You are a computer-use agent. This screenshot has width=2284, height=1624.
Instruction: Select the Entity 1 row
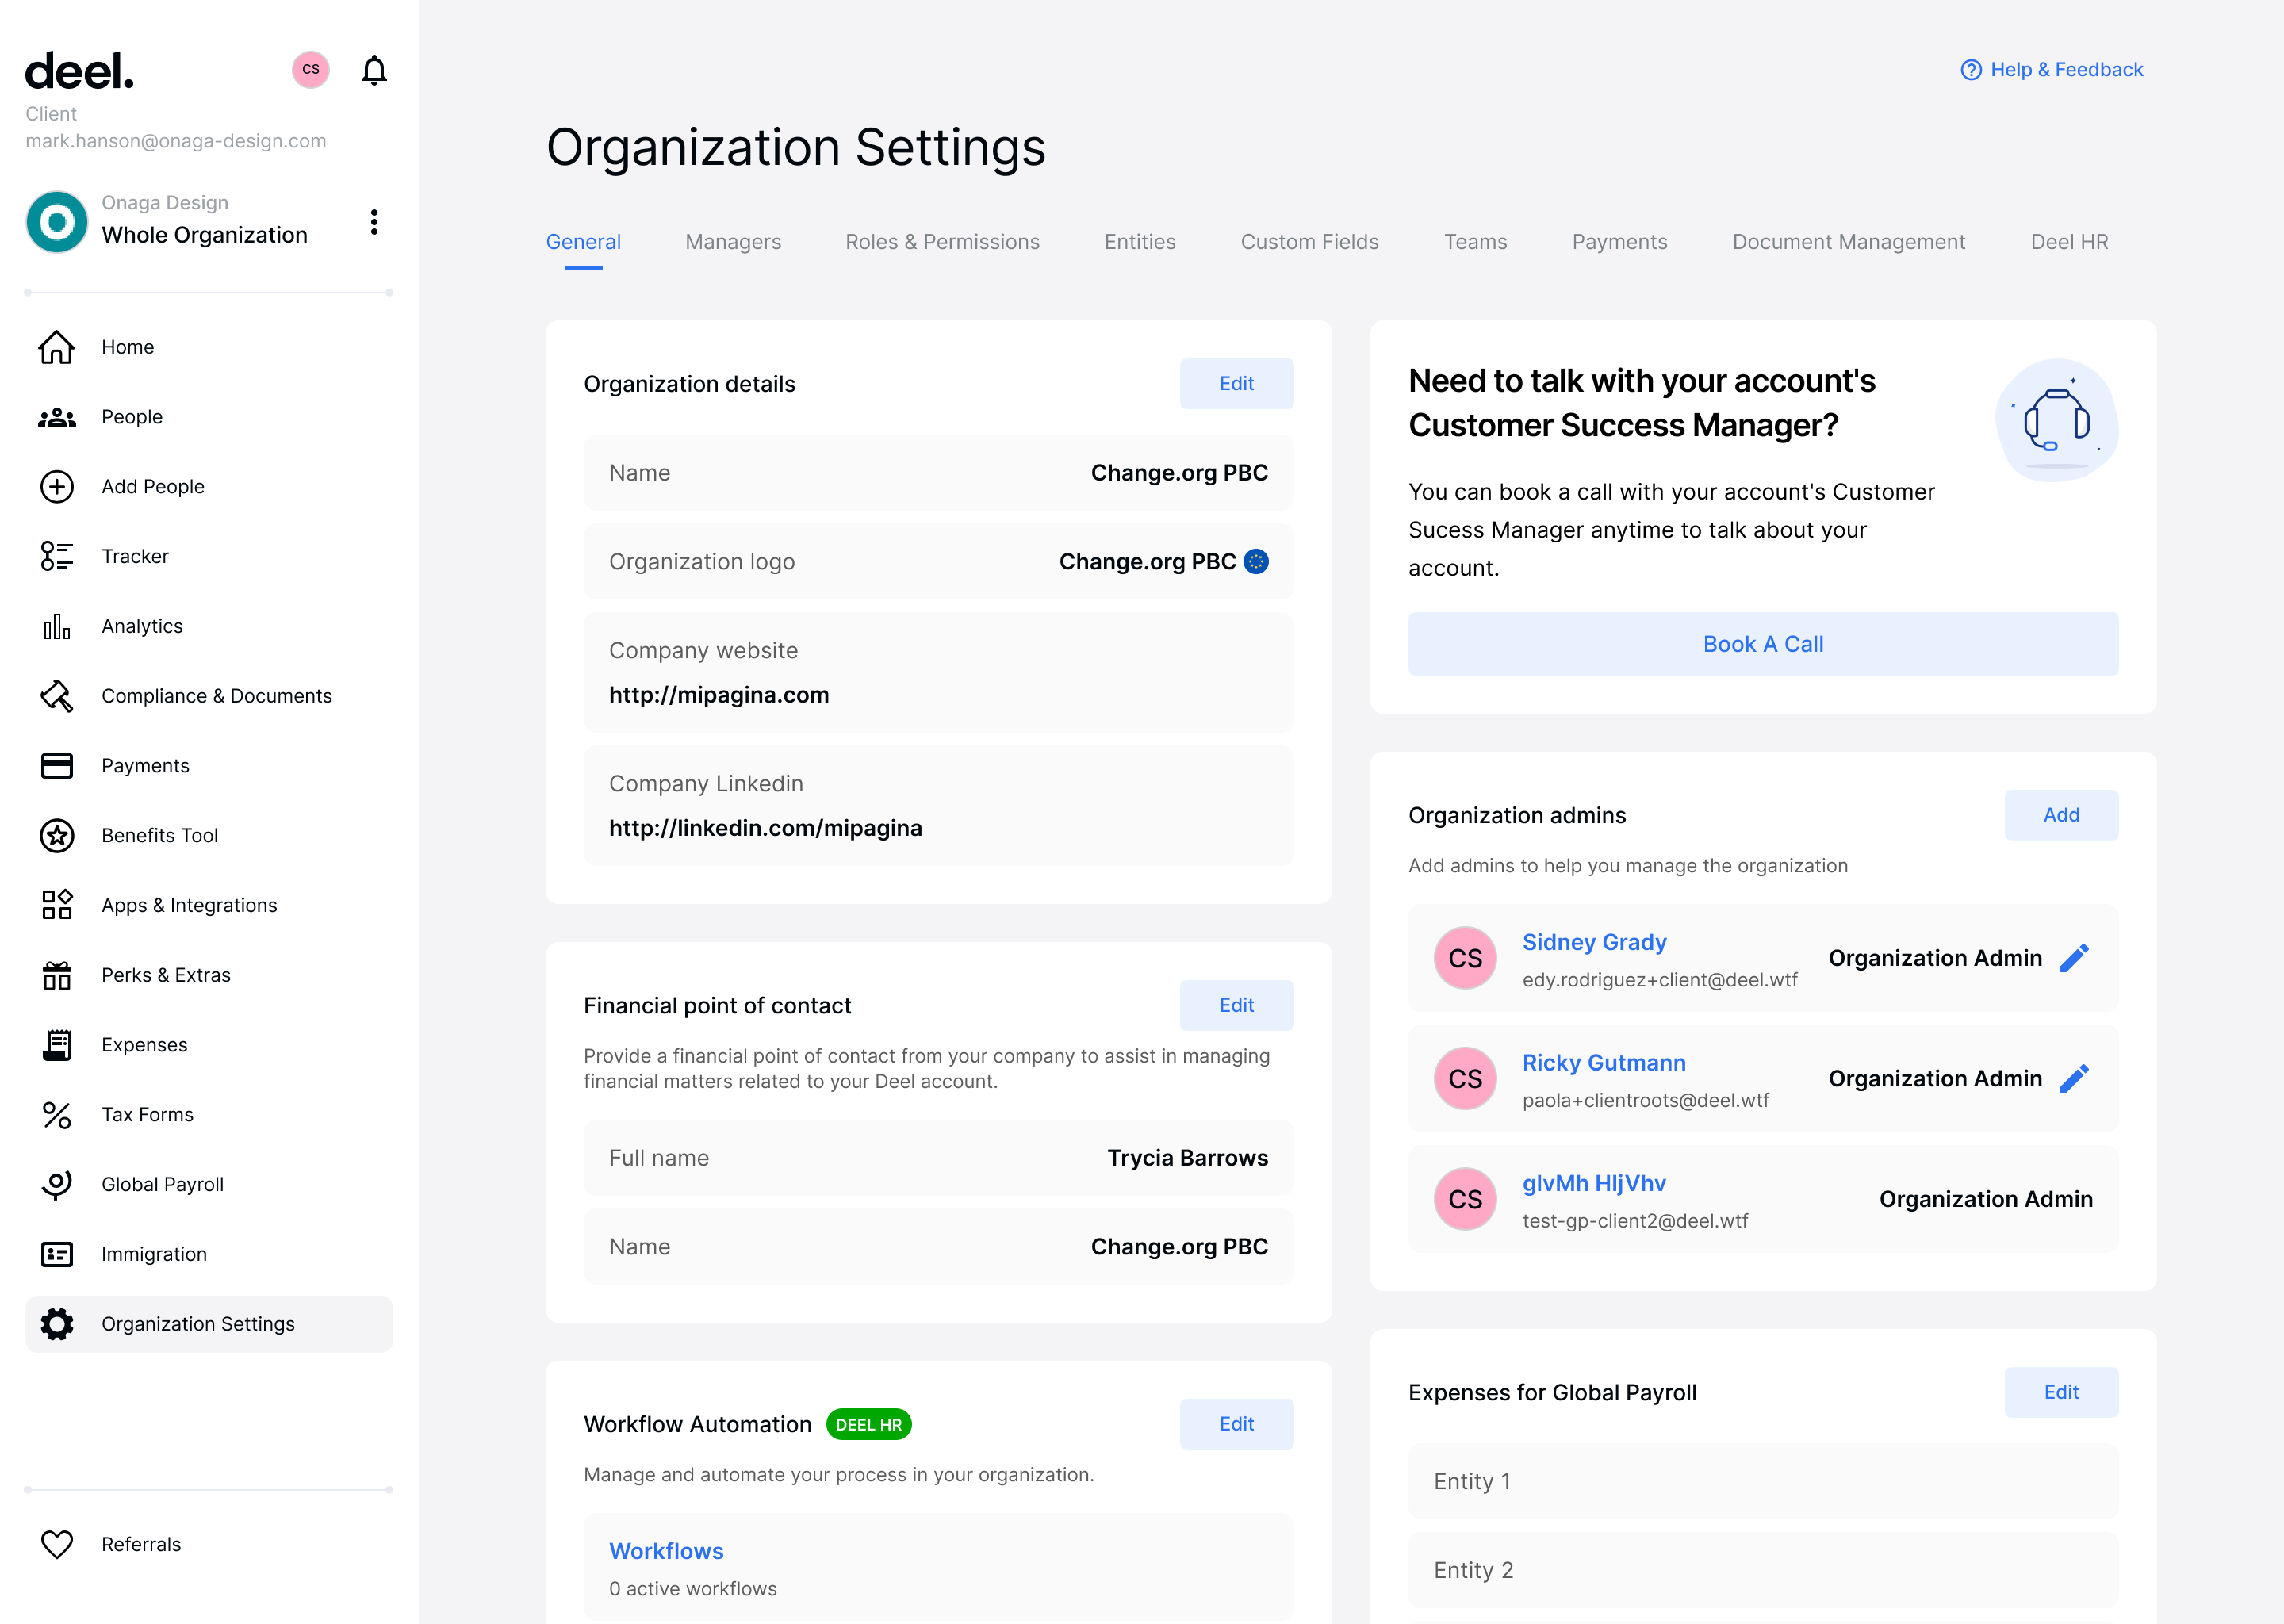point(1763,1481)
